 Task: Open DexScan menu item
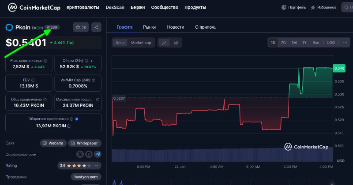click(115, 7)
